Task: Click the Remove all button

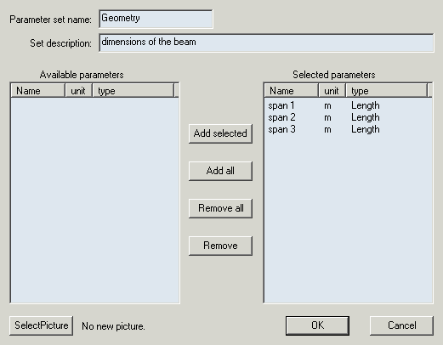Action: coord(220,208)
